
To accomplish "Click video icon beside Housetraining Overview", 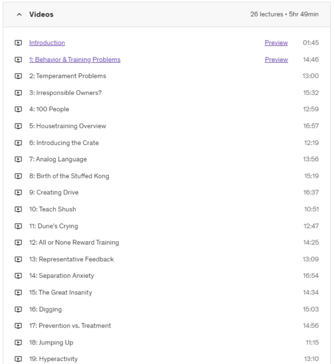I will pyautogui.click(x=18, y=126).
